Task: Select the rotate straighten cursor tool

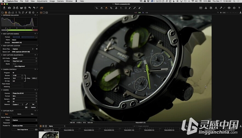Action: (x=116, y=8)
